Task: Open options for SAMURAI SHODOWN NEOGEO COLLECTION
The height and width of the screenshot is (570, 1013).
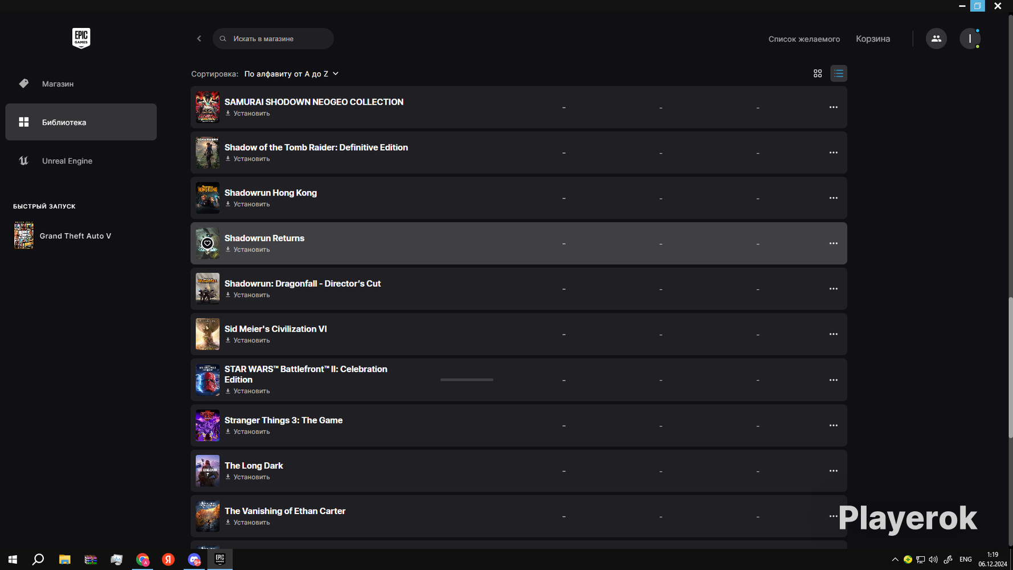Action: (x=834, y=107)
